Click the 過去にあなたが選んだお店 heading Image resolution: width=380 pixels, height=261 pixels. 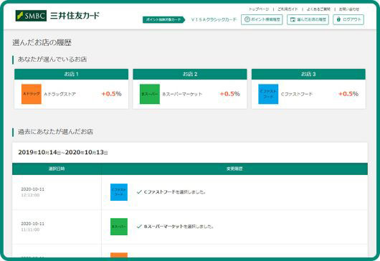(55, 132)
